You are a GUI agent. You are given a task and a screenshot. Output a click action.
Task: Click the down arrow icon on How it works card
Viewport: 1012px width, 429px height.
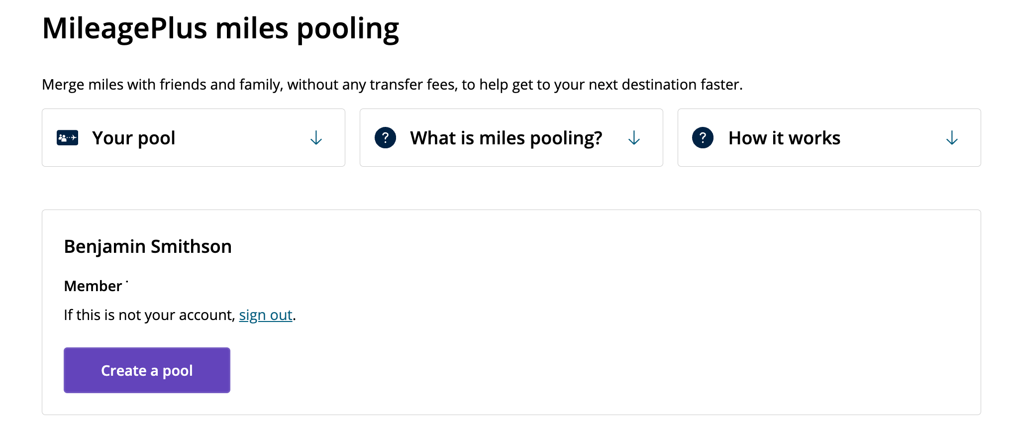(951, 138)
